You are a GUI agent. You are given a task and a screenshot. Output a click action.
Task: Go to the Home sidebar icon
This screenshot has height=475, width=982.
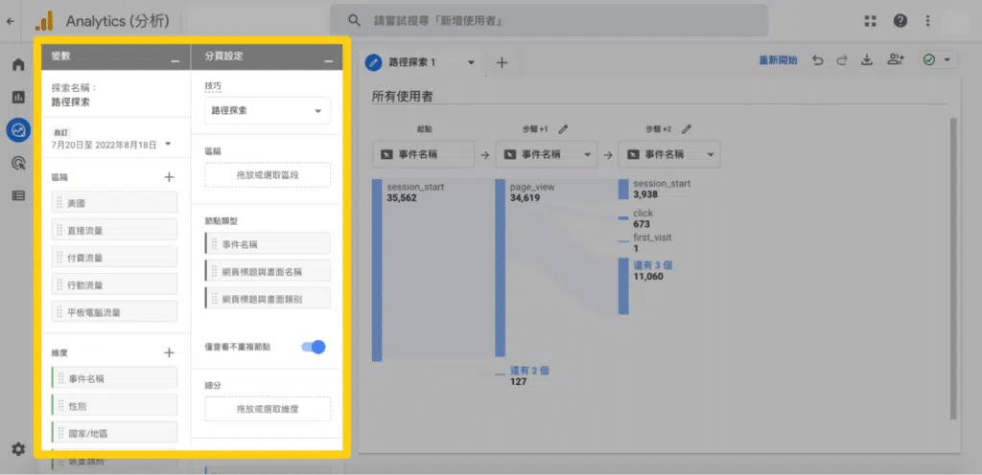[x=19, y=65]
